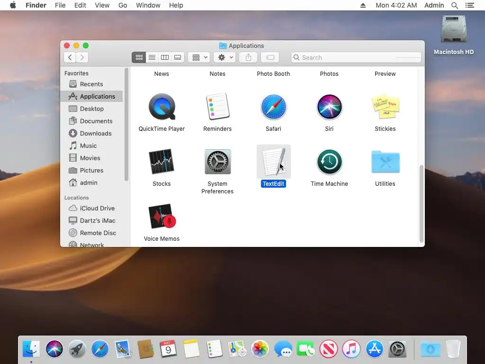The height and width of the screenshot is (364, 485).
Task: Select Applications in the sidebar
Action: pyautogui.click(x=92, y=96)
